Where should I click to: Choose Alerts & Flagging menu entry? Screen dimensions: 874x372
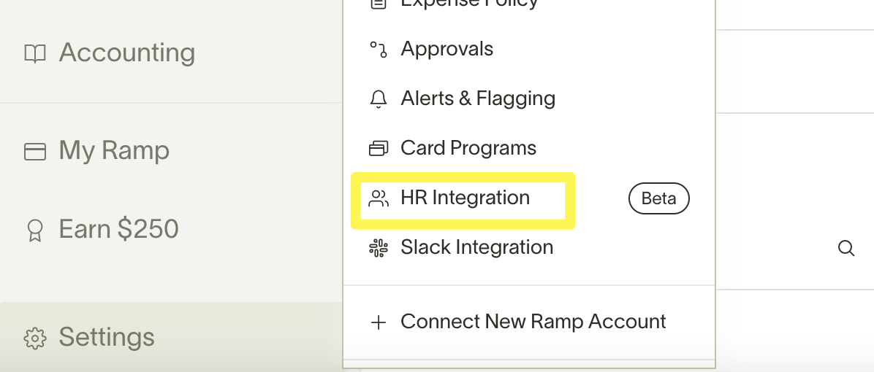point(478,99)
